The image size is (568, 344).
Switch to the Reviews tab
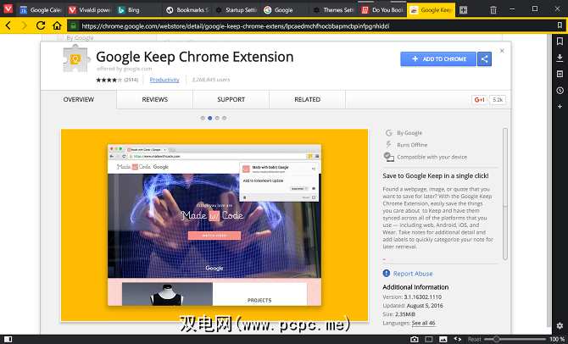click(154, 100)
